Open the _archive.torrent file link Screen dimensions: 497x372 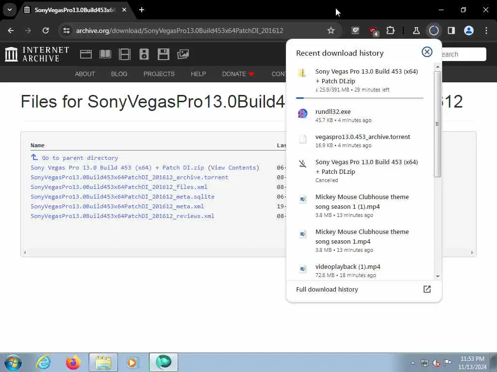point(129,177)
